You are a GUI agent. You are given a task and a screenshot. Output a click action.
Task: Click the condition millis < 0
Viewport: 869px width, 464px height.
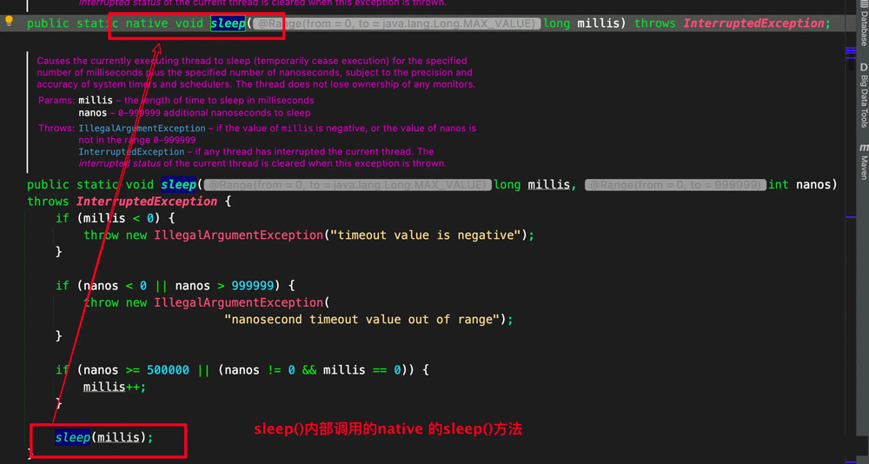118,218
